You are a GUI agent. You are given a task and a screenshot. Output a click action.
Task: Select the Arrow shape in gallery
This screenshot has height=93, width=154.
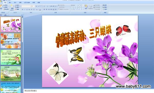pyautogui.click(x=78, y=5)
